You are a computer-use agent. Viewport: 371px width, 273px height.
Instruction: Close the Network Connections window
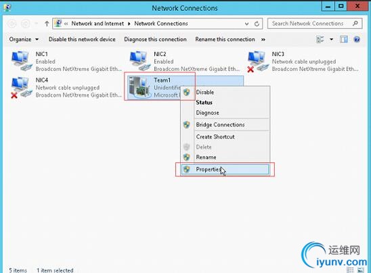point(357,6)
